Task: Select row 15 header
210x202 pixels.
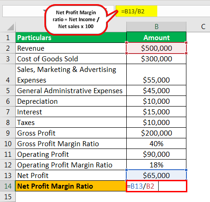Action: click(8, 196)
